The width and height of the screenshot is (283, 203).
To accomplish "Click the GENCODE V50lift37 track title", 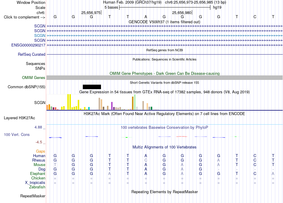I will click(x=164, y=22).
